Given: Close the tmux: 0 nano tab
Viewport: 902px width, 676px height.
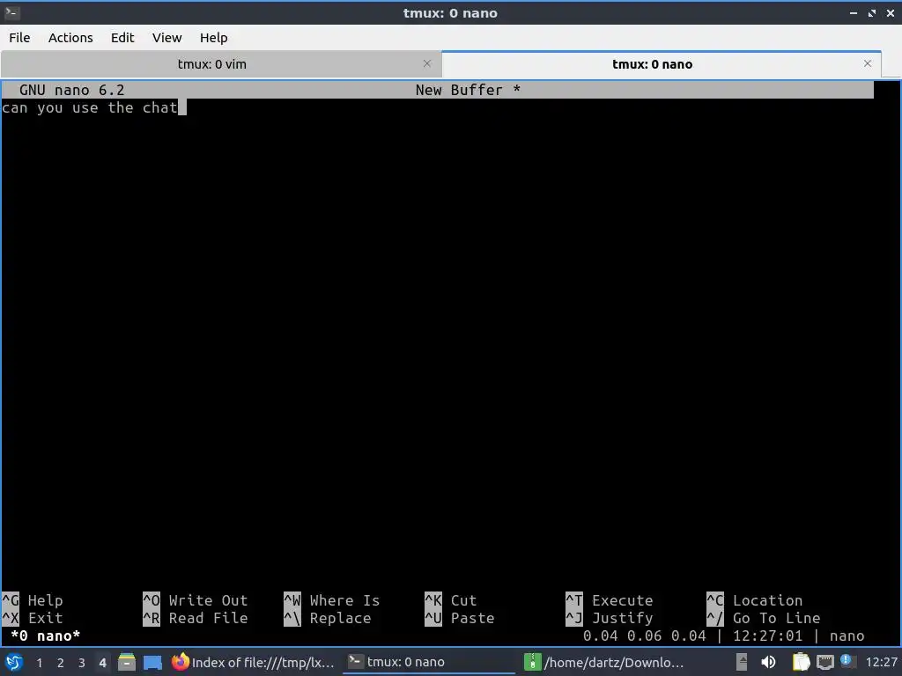Looking at the screenshot, I should [x=868, y=63].
